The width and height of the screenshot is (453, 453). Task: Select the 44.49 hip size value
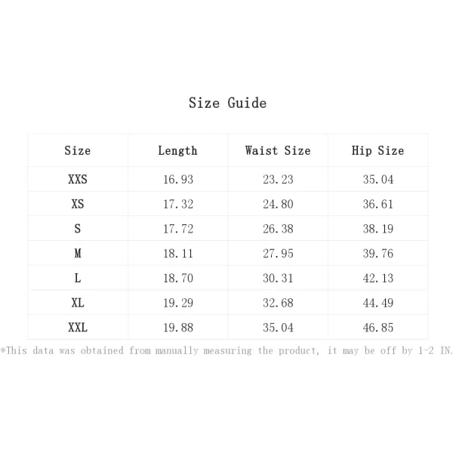(x=378, y=303)
